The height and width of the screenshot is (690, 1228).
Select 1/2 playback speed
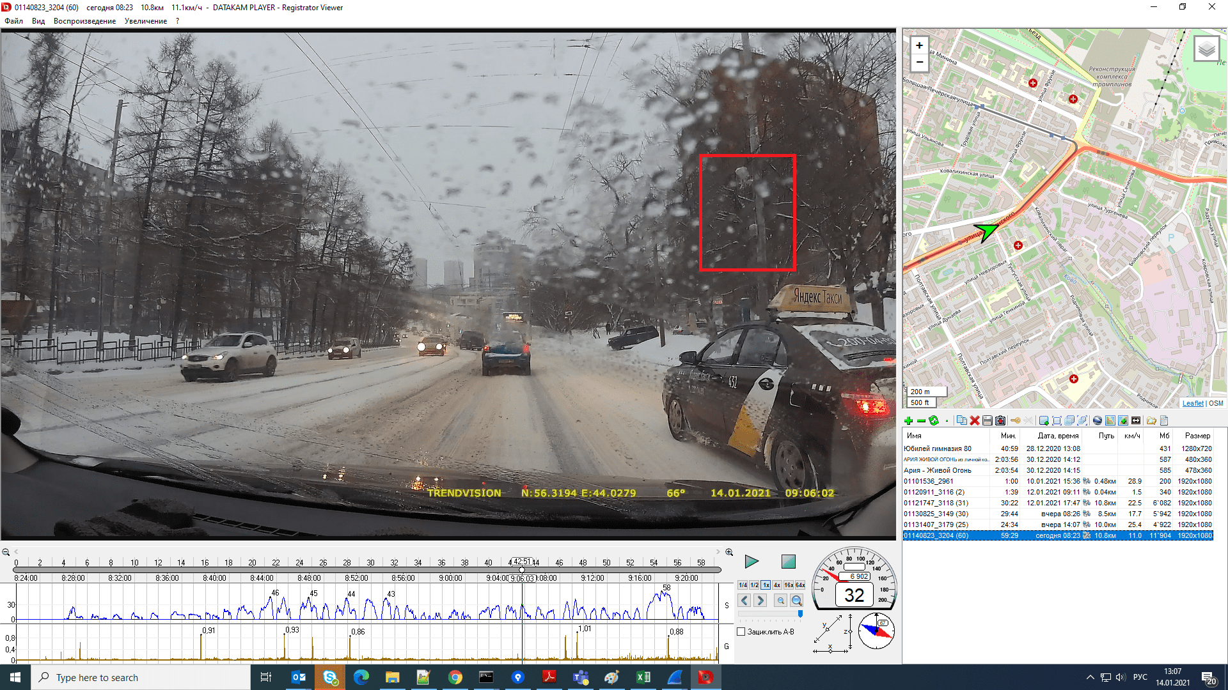point(754,585)
